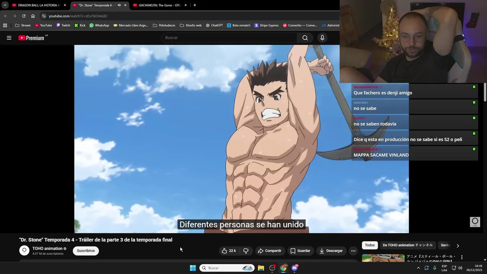This screenshot has width=487, height=274.
Task: Go to browser home page icon
Action: (x=33, y=16)
